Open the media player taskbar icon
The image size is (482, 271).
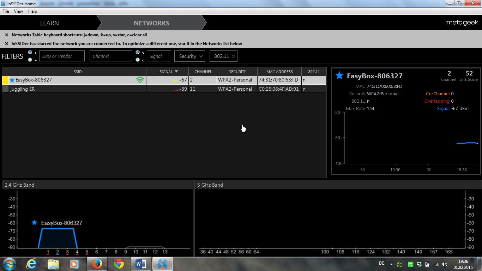pyautogui.click(x=74, y=264)
